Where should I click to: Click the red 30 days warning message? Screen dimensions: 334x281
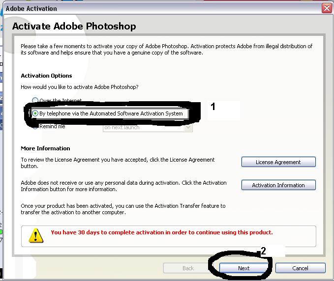(161, 232)
